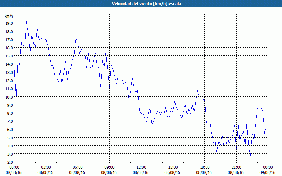Select the "12:00" time label
This screenshot has width=282, height=176.
[x=141, y=168]
